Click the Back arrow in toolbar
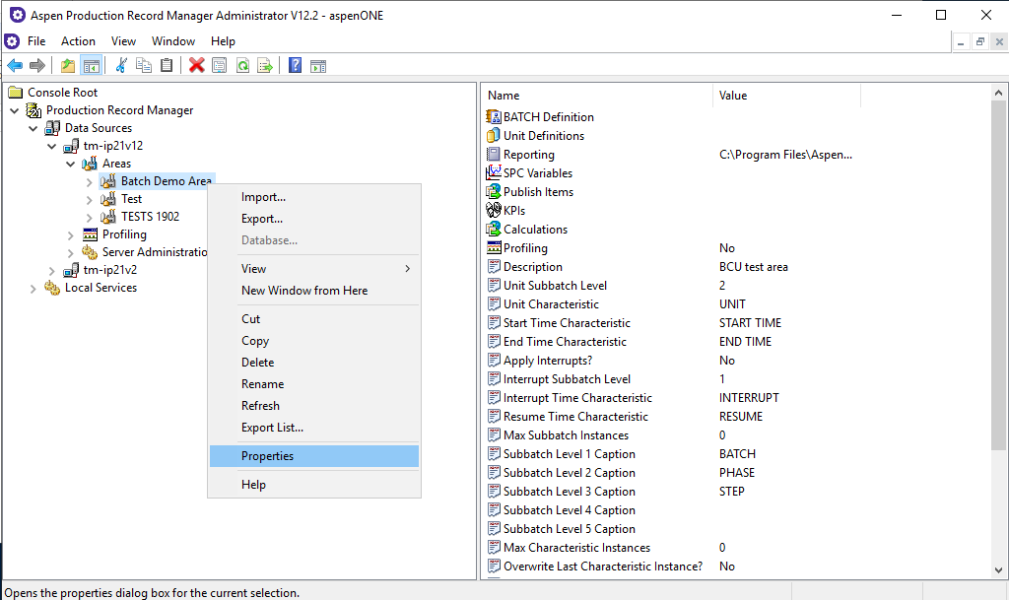Image resolution: width=1009 pixels, height=600 pixels. pyautogui.click(x=15, y=66)
